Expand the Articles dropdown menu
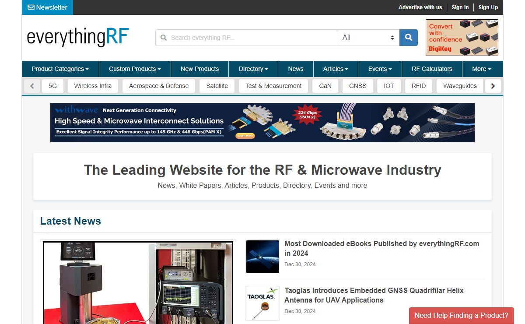Viewport: 525px width, 324px height. 336,69
